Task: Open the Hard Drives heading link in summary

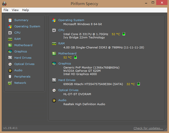Action: 67,80
